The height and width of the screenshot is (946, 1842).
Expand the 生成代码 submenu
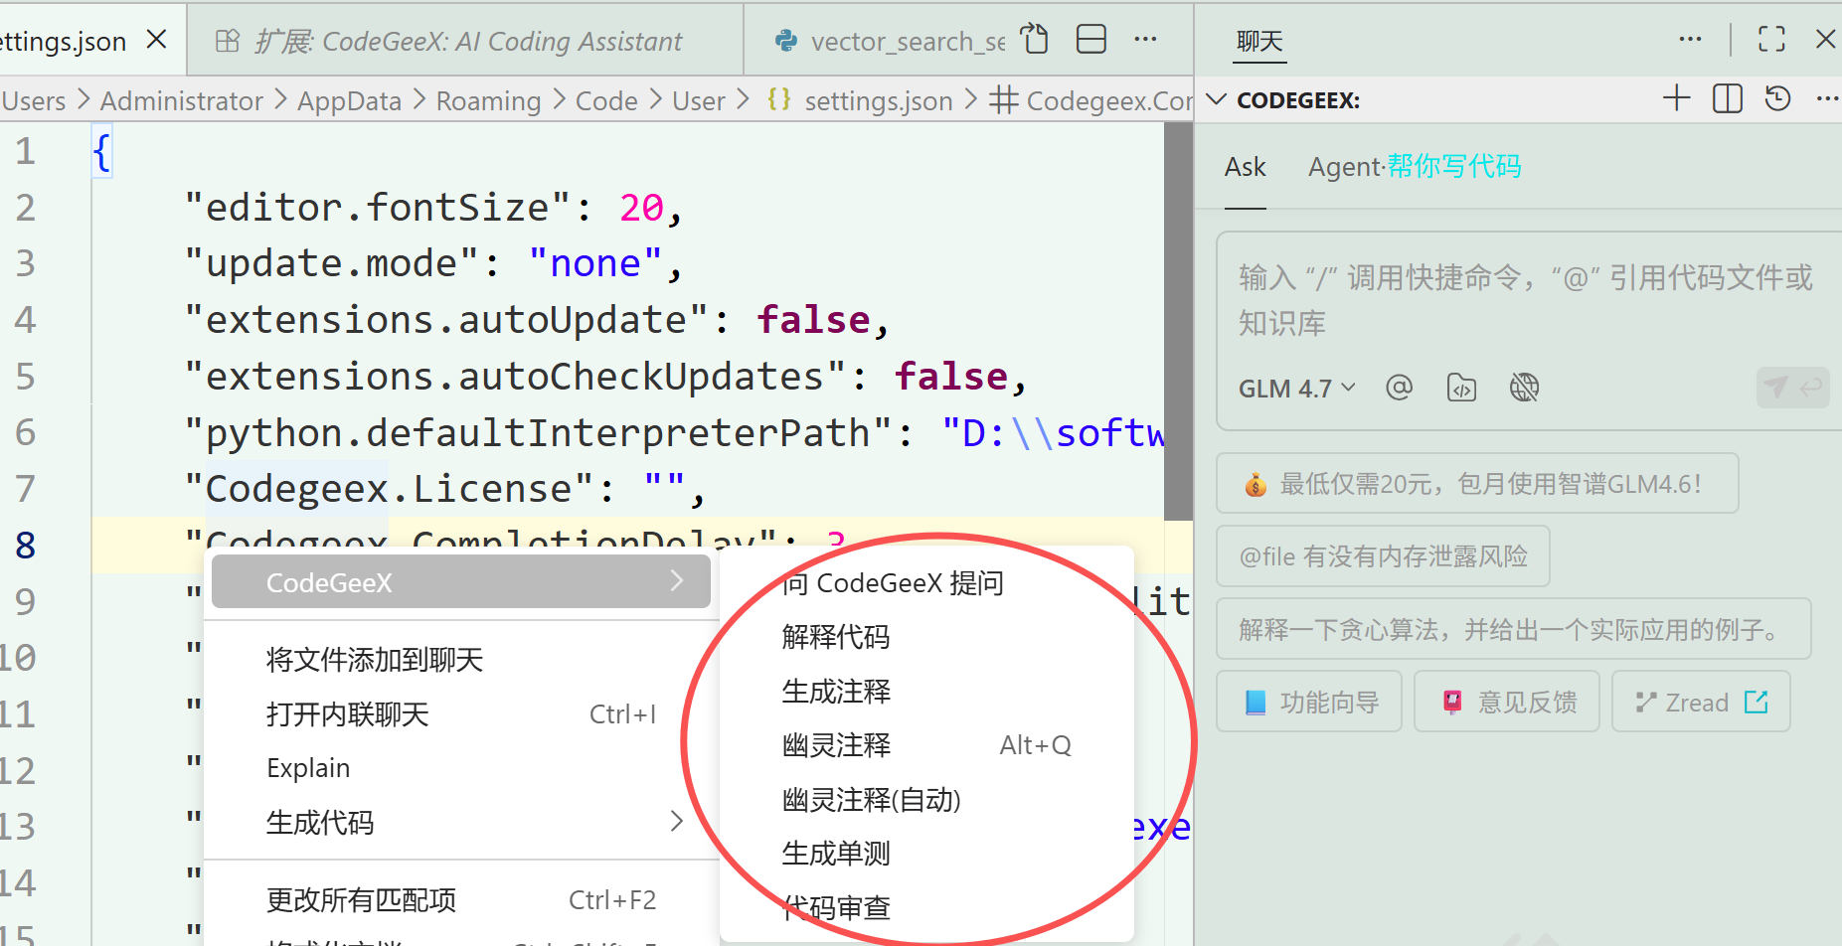[461, 822]
